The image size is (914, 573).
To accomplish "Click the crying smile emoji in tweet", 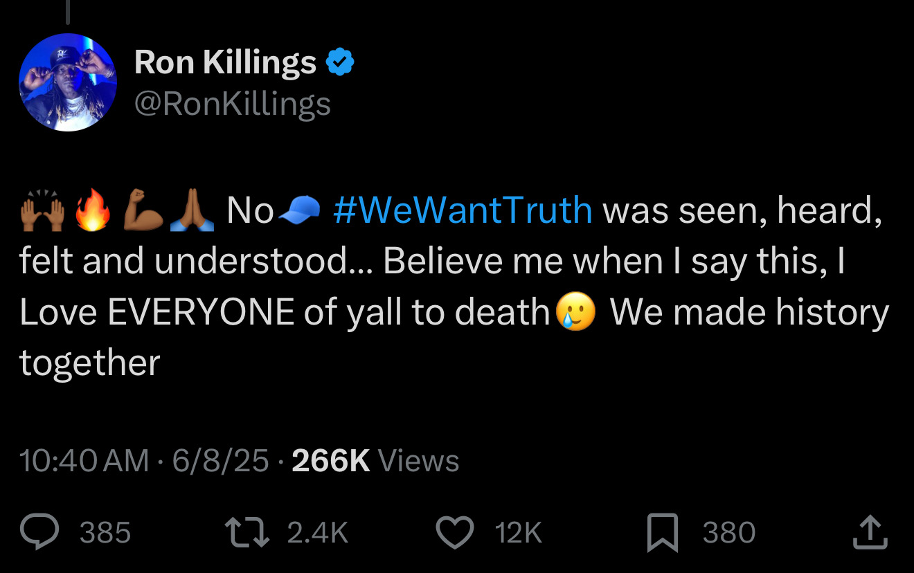I will 575,313.
